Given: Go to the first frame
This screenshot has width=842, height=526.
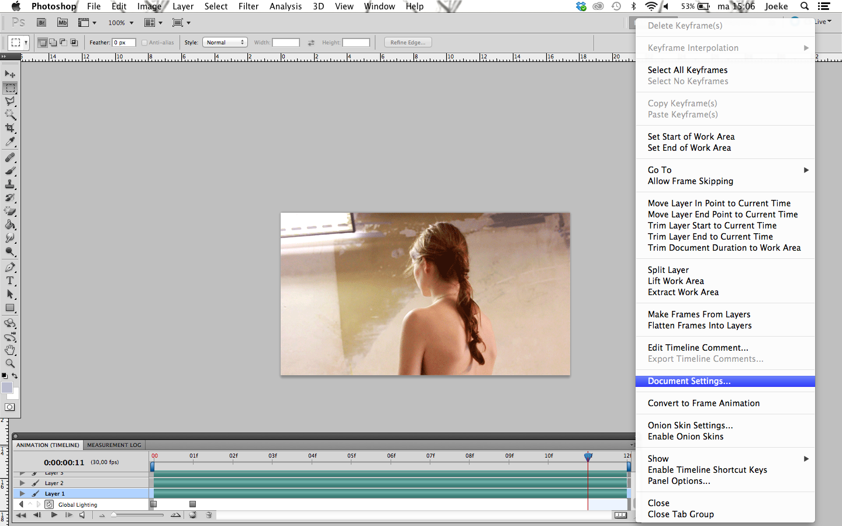Looking at the screenshot, I should tap(21, 515).
